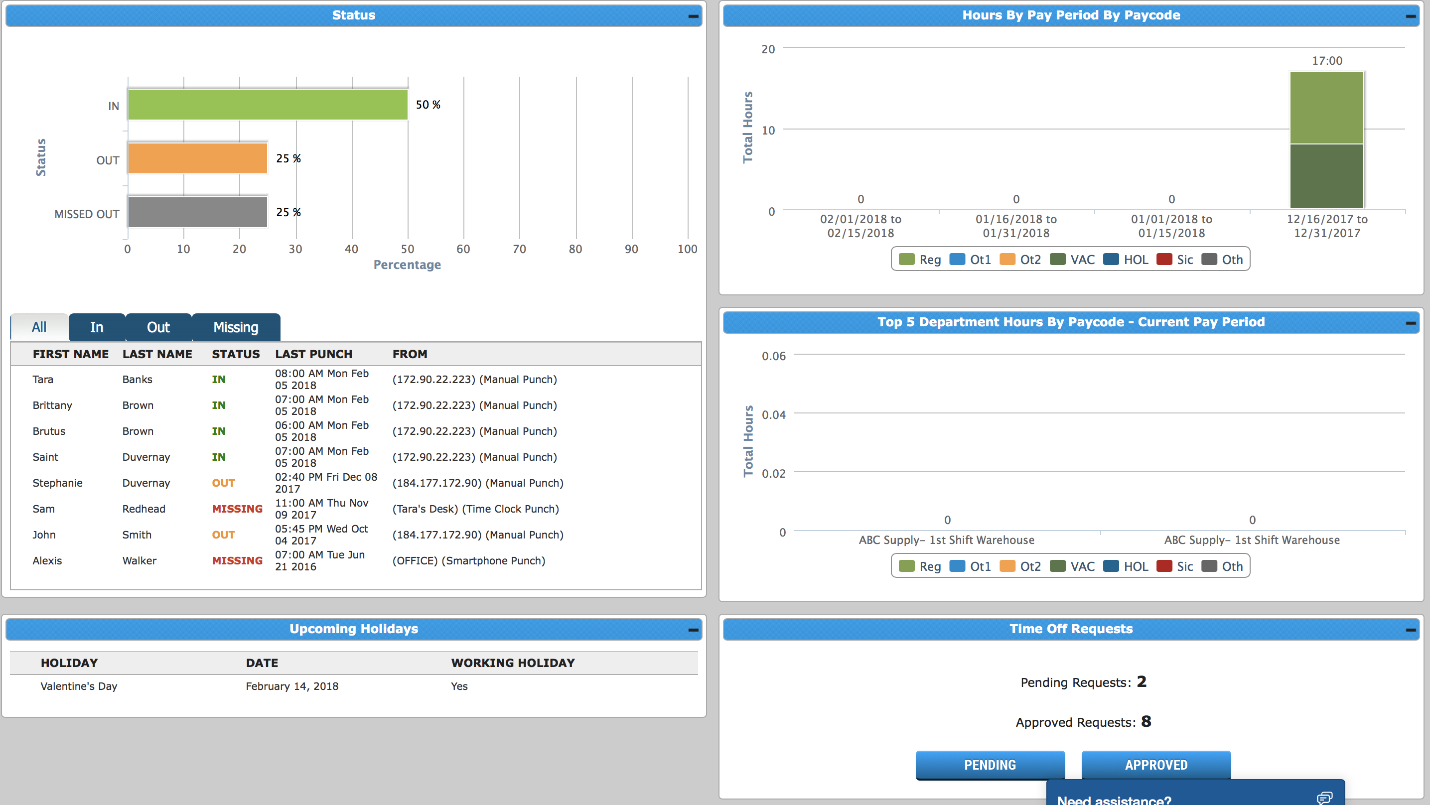Image resolution: width=1430 pixels, height=805 pixels.
Task: Click the orange OUT status bar
Action: click(198, 158)
